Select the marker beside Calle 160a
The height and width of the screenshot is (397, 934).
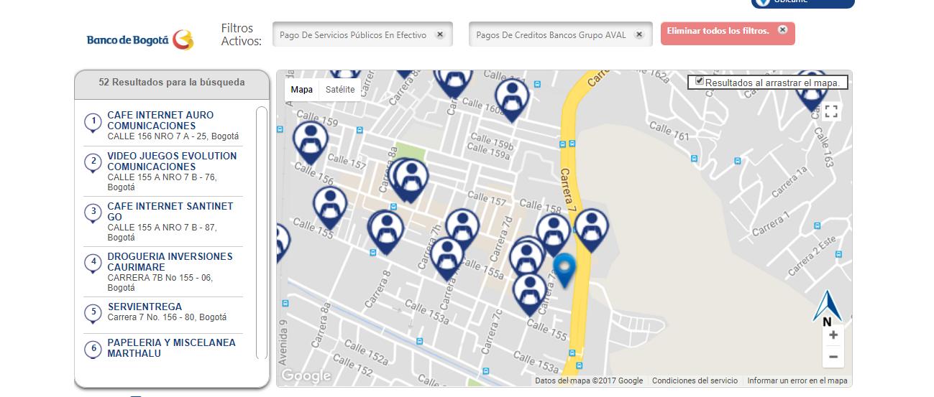(x=512, y=98)
